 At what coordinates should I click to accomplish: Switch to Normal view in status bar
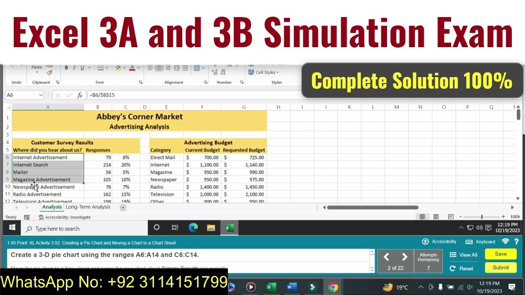point(422,217)
